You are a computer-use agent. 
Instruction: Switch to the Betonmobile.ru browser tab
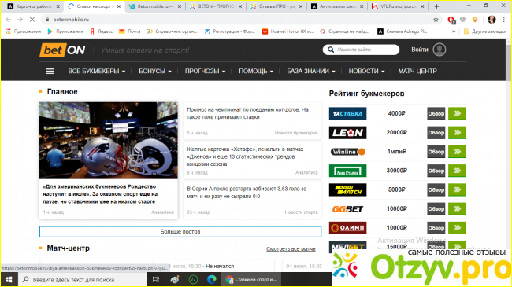(x=155, y=6)
